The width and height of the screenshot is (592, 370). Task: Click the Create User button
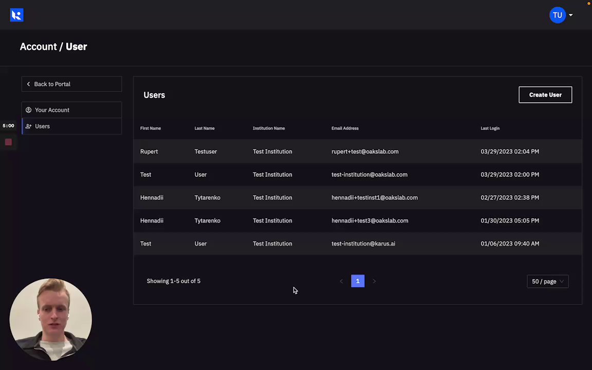pos(545,95)
